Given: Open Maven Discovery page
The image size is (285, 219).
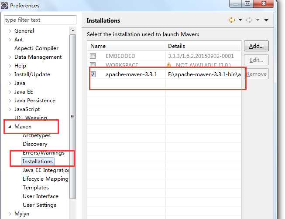Looking at the screenshot, I should (x=35, y=144).
